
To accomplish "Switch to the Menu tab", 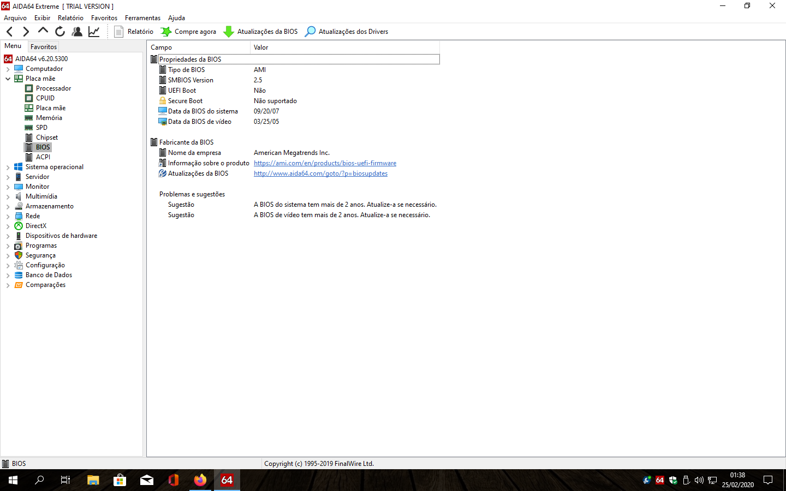I will (13, 46).
